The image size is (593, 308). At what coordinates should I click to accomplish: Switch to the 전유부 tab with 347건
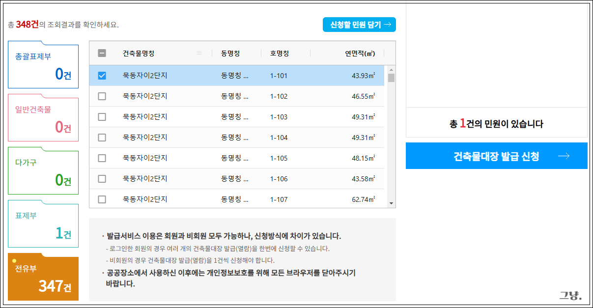(43, 279)
